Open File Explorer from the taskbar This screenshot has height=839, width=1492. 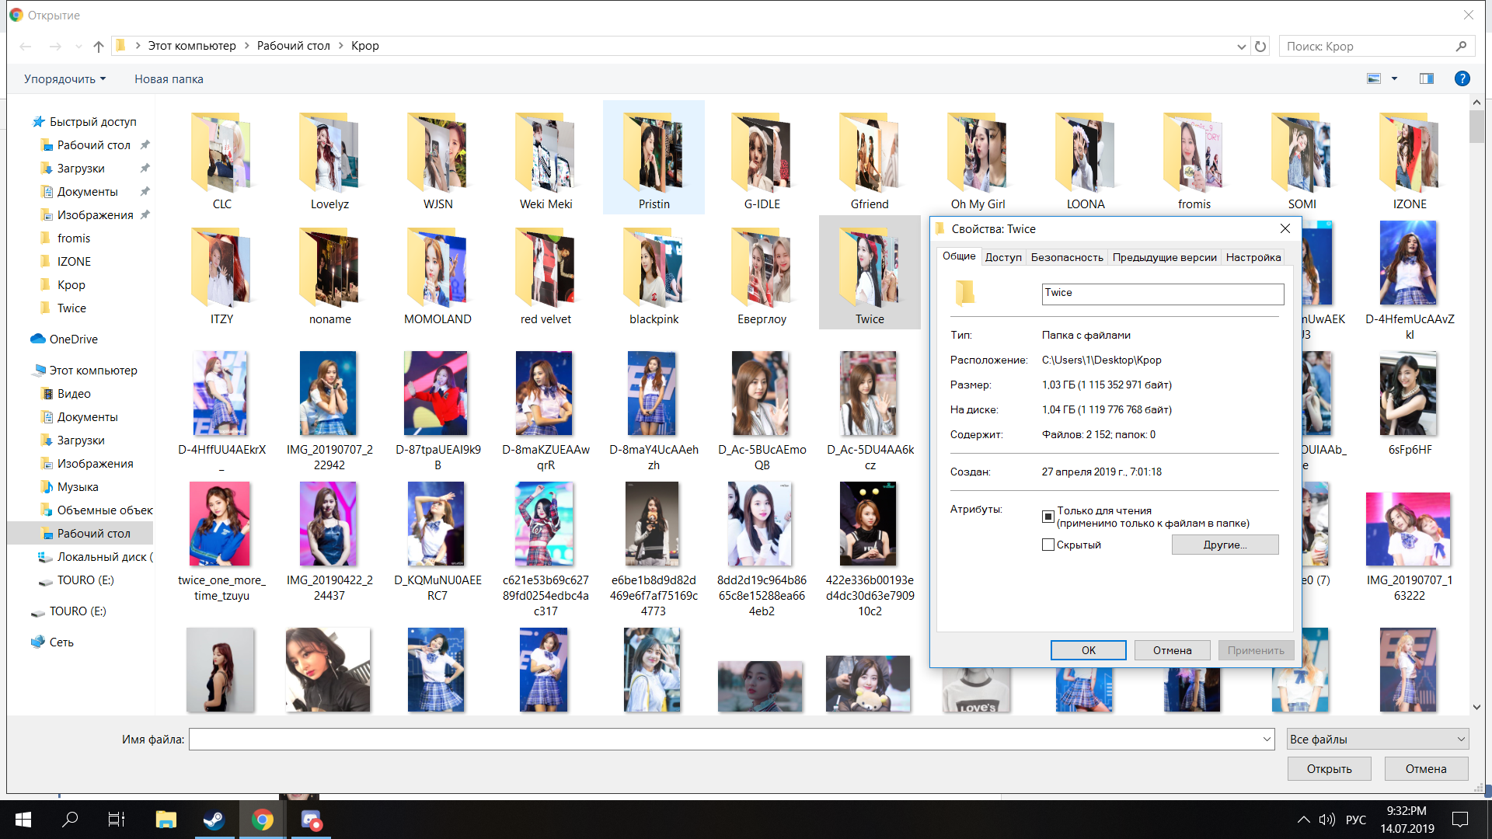(166, 820)
